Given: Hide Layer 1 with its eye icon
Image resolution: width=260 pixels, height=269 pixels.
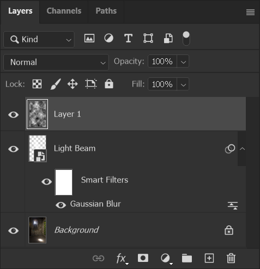Looking at the screenshot, I should point(13,115).
